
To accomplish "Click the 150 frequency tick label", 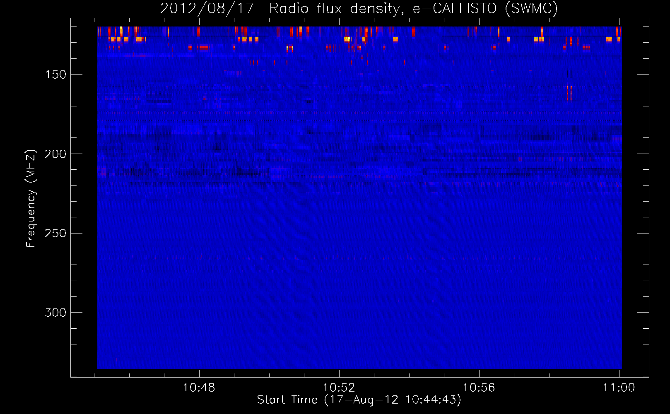I will pos(55,75).
